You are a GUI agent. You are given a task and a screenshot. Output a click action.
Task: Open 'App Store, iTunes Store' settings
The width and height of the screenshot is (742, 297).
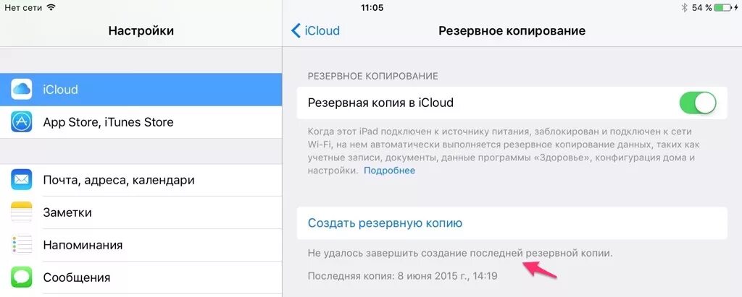point(141,122)
